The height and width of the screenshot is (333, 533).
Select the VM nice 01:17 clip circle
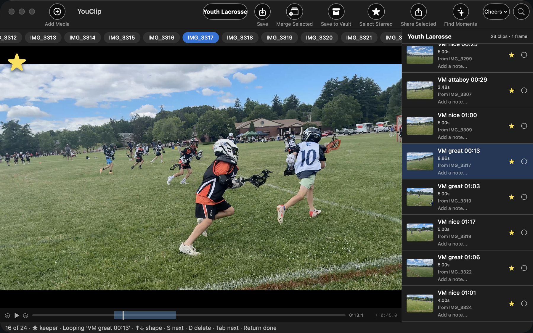pyautogui.click(x=524, y=233)
